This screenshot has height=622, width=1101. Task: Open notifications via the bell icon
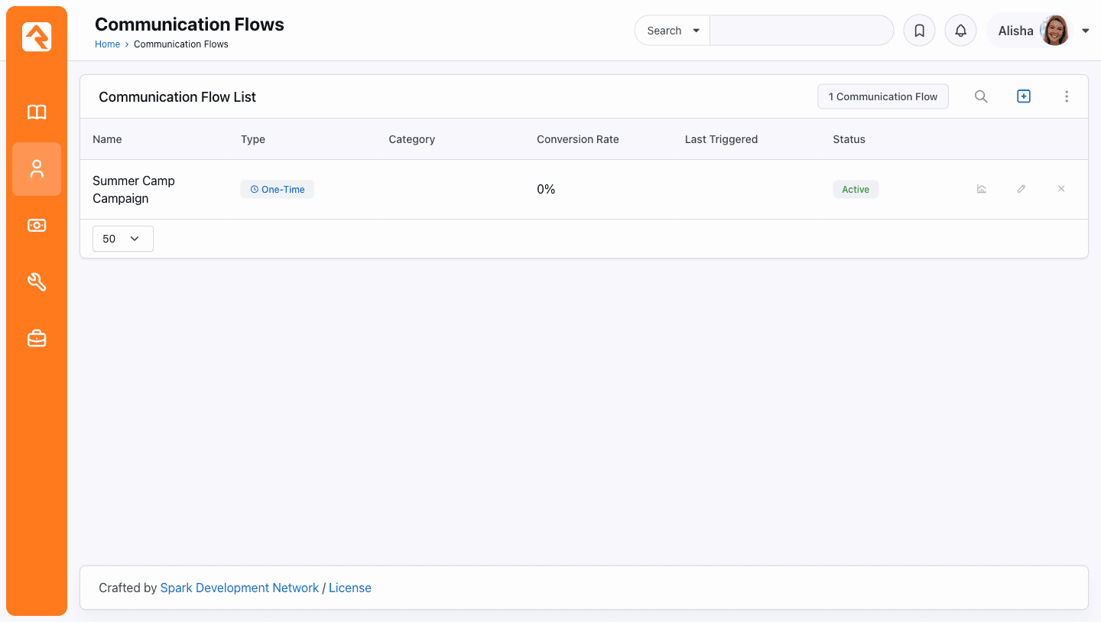(960, 30)
